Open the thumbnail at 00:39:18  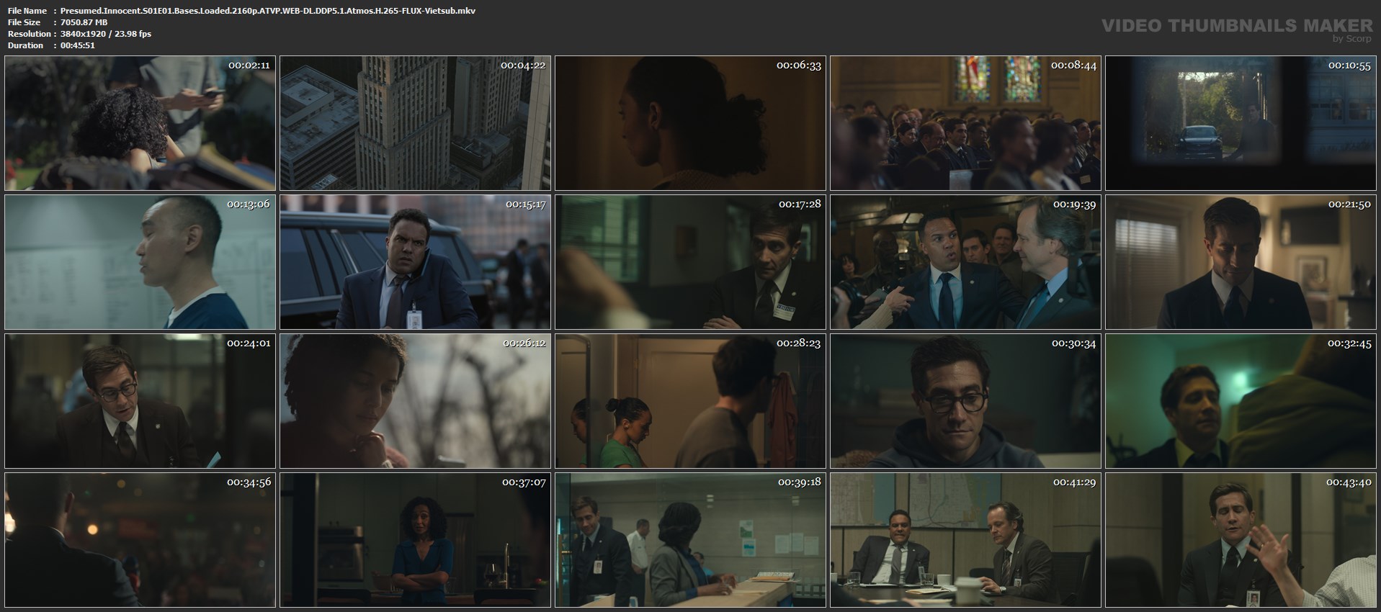pos(691,540)
